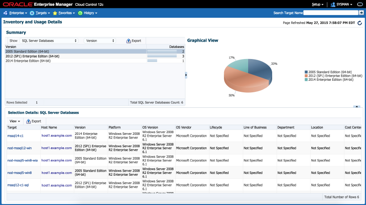Open the SQL Server Databases show dropdown

click(x=49, y=41)
